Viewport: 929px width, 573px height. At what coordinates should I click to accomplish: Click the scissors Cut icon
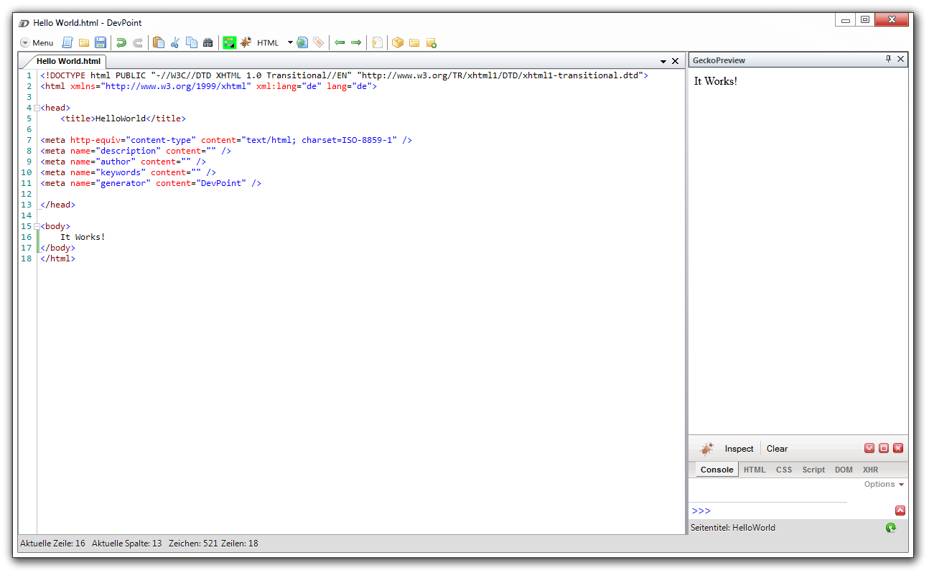coord(174,43)
